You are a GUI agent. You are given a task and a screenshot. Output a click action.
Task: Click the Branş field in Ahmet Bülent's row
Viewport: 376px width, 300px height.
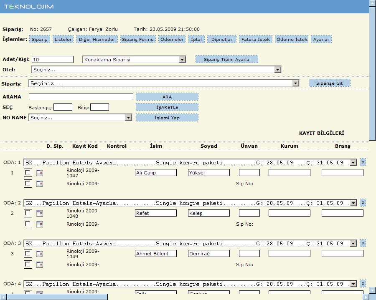tap(343, 254)
